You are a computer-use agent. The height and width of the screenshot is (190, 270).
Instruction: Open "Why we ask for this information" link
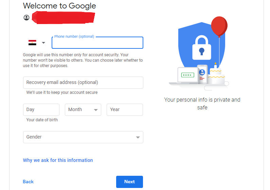(x=58, y=160)
